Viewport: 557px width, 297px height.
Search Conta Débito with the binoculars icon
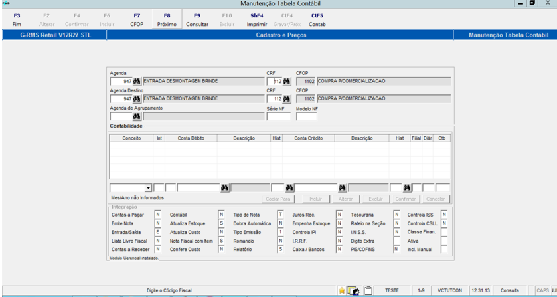(224, 188)
